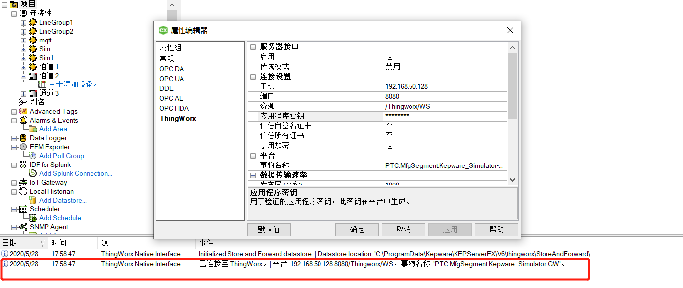Viewport: 683px width, 288px height.
Task: Click the Add Poll Group link
Action: 64,156
